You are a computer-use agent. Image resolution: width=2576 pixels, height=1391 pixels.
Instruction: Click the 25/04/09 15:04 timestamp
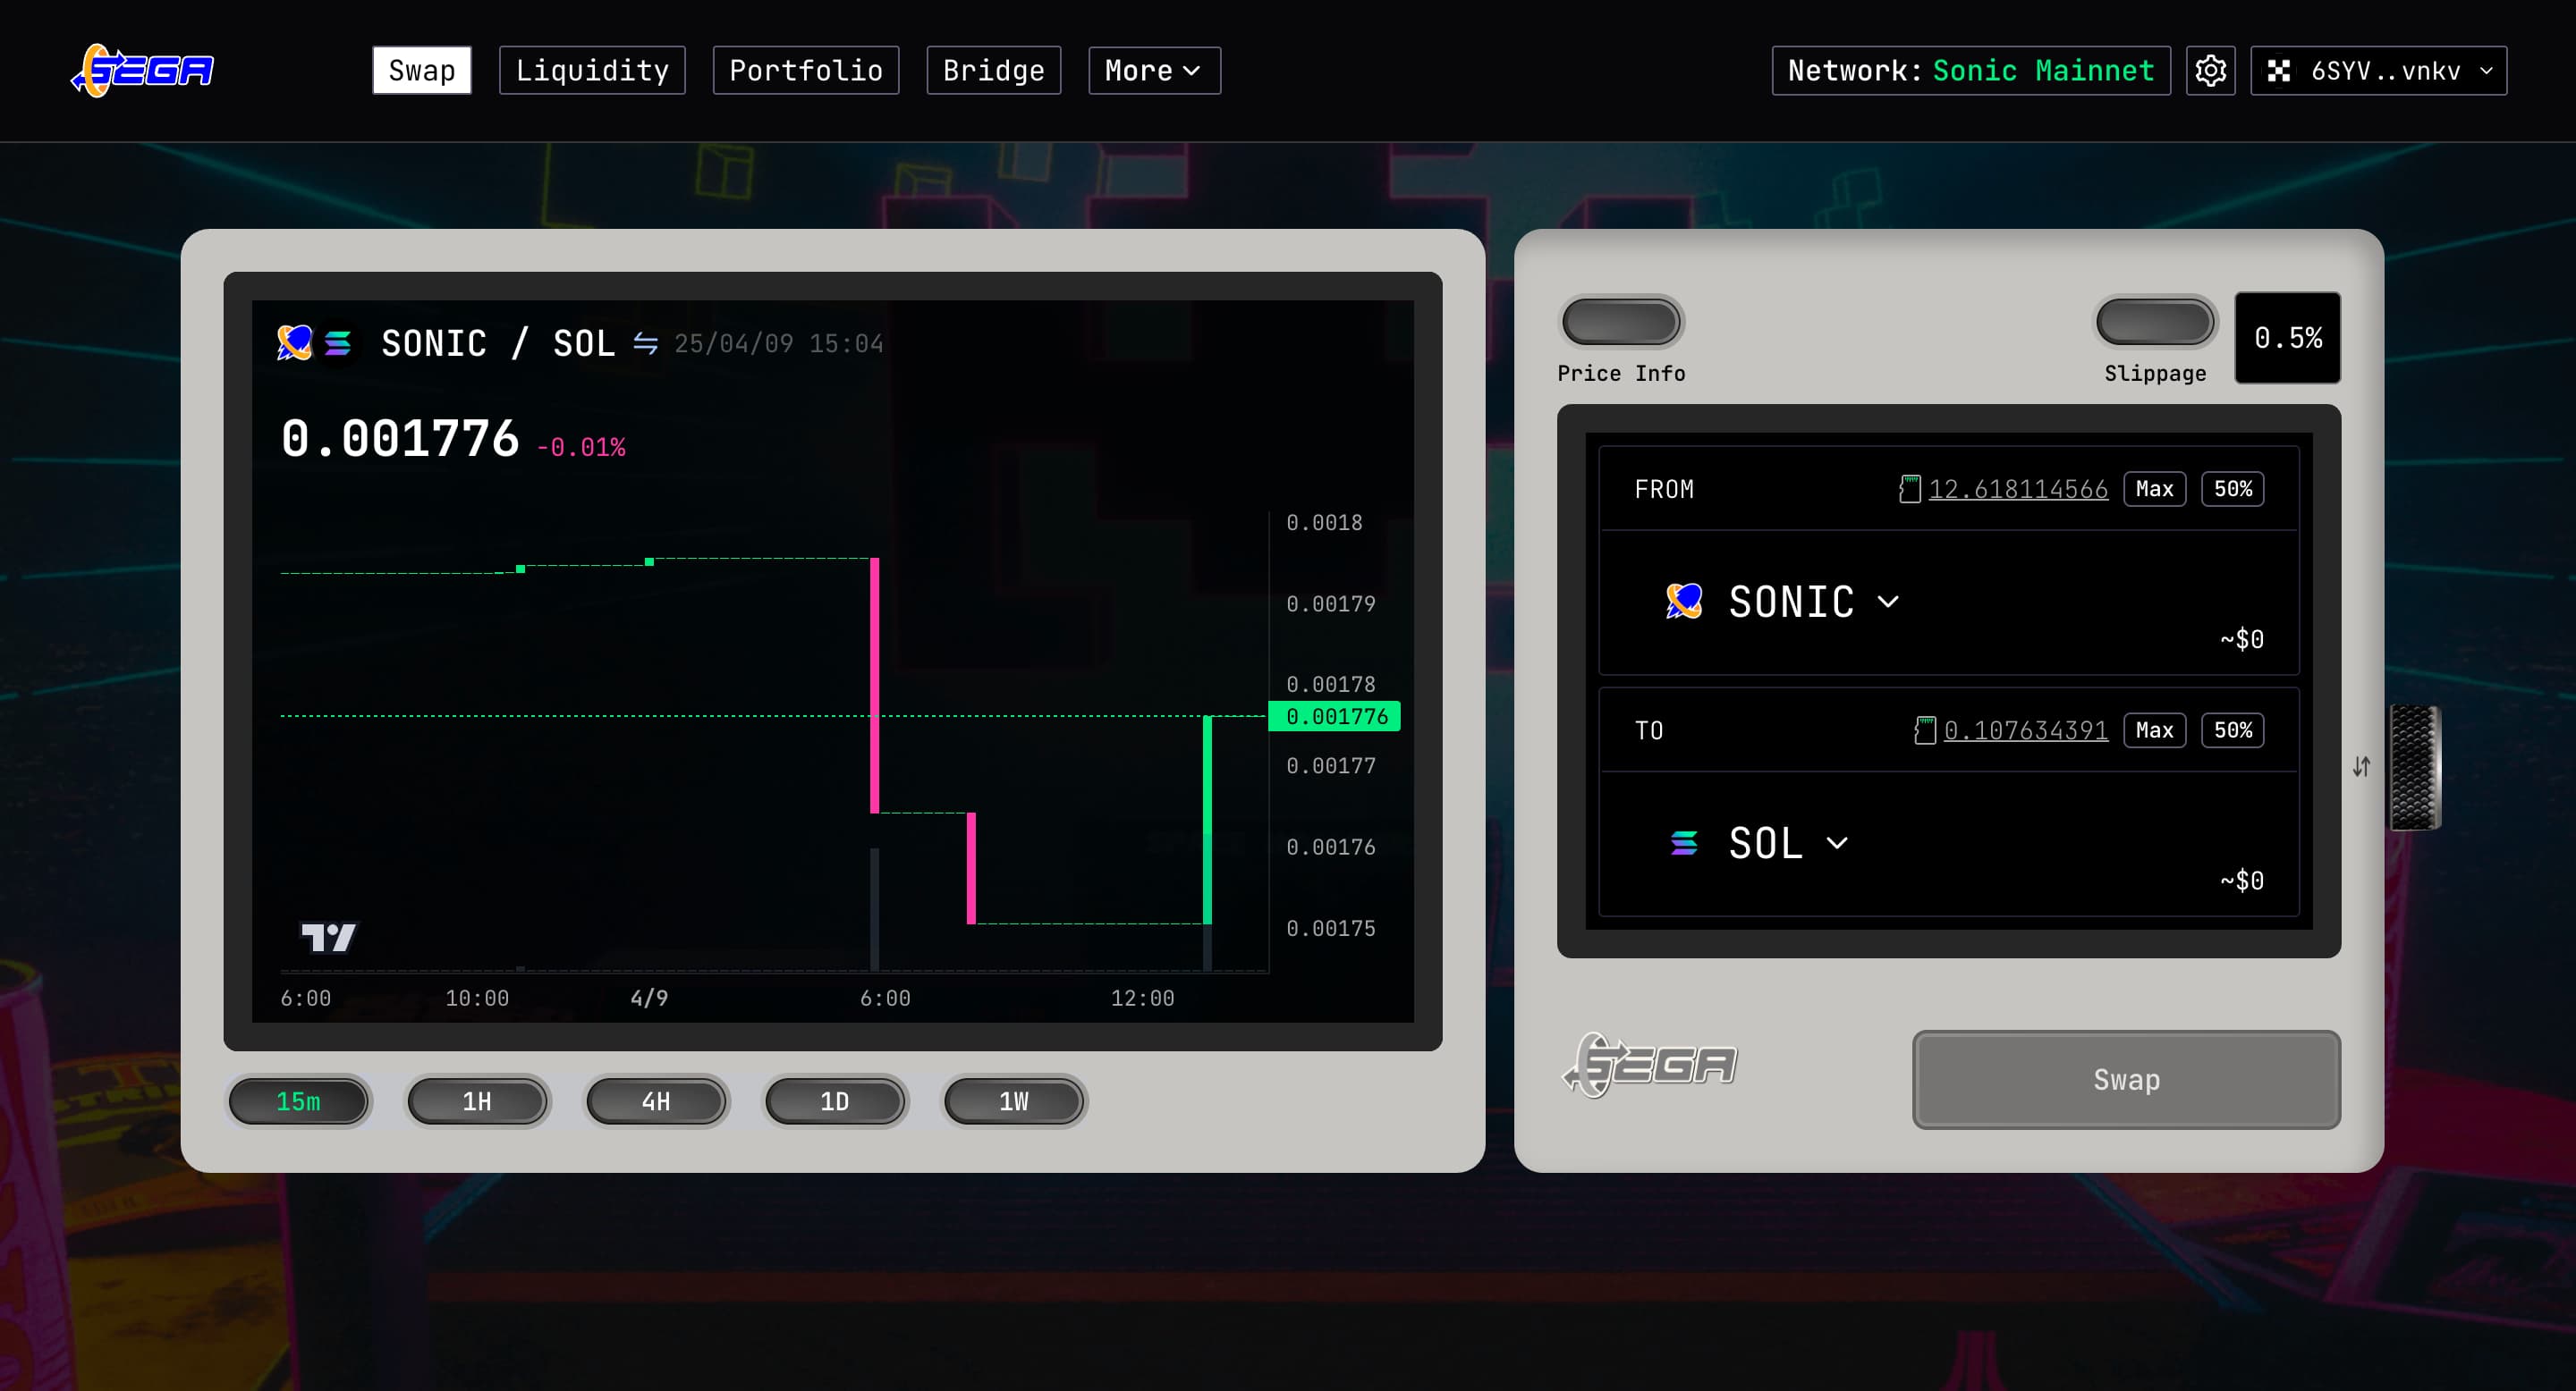778,344
